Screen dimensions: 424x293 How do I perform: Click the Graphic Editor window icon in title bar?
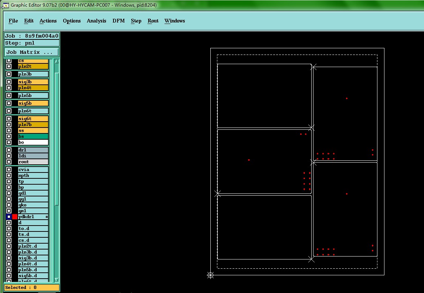tap(6, 5)
